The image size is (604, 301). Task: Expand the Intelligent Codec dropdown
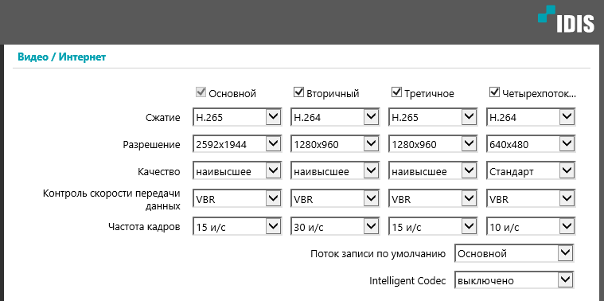514,280
